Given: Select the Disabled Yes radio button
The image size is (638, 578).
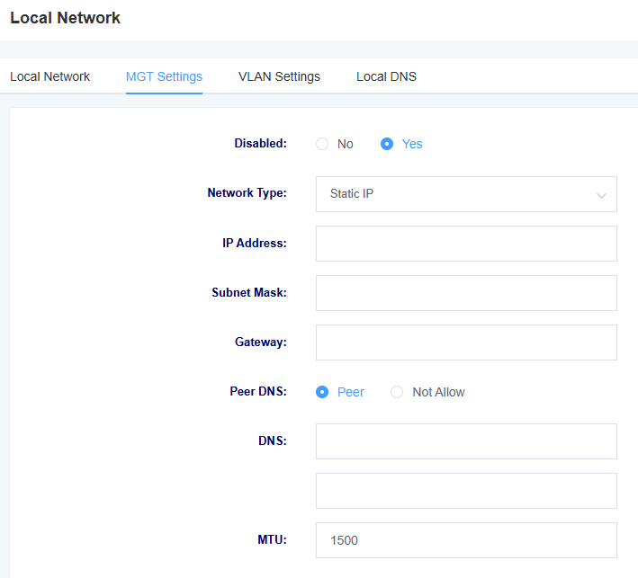Looking at the screenshot, I should (387, 144).
